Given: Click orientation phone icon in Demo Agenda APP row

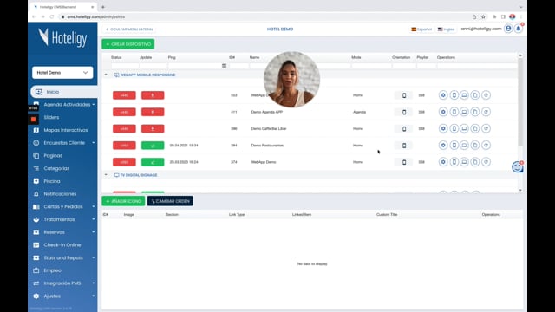Looking at the screenshot, I should click(404, 112).
